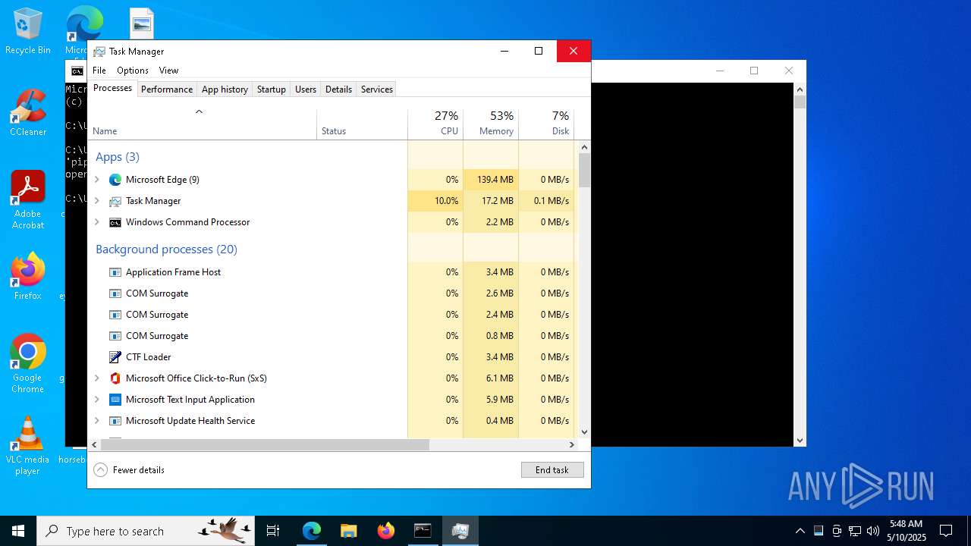Expand Microsoft Update Health Service
Screen dimensions: 971x546
point(96,421)
